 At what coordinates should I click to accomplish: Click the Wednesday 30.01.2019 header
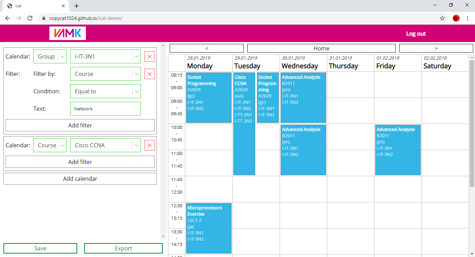pyautogui.click(x=303, y=63)
